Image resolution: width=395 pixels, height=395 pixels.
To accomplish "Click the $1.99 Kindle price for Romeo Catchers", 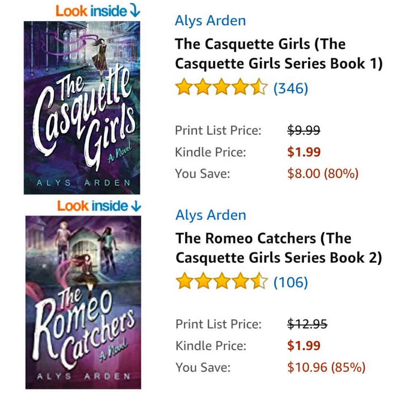I will point(304,346).
